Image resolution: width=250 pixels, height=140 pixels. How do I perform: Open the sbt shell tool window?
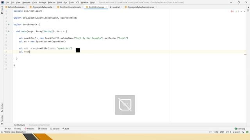[x=55, y=129]
